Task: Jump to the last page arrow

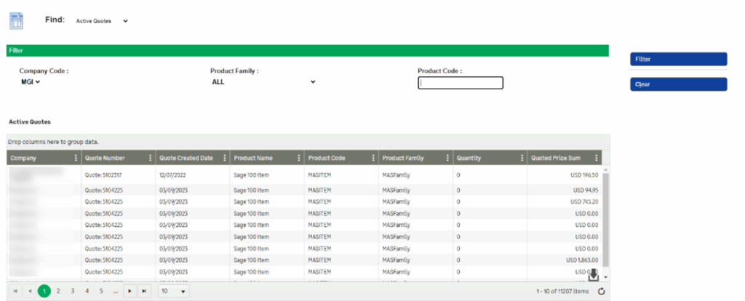Action: tap(145, 291)
